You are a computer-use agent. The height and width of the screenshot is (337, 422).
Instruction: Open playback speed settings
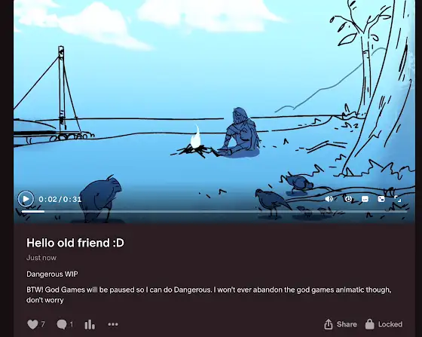pos(348,199)
